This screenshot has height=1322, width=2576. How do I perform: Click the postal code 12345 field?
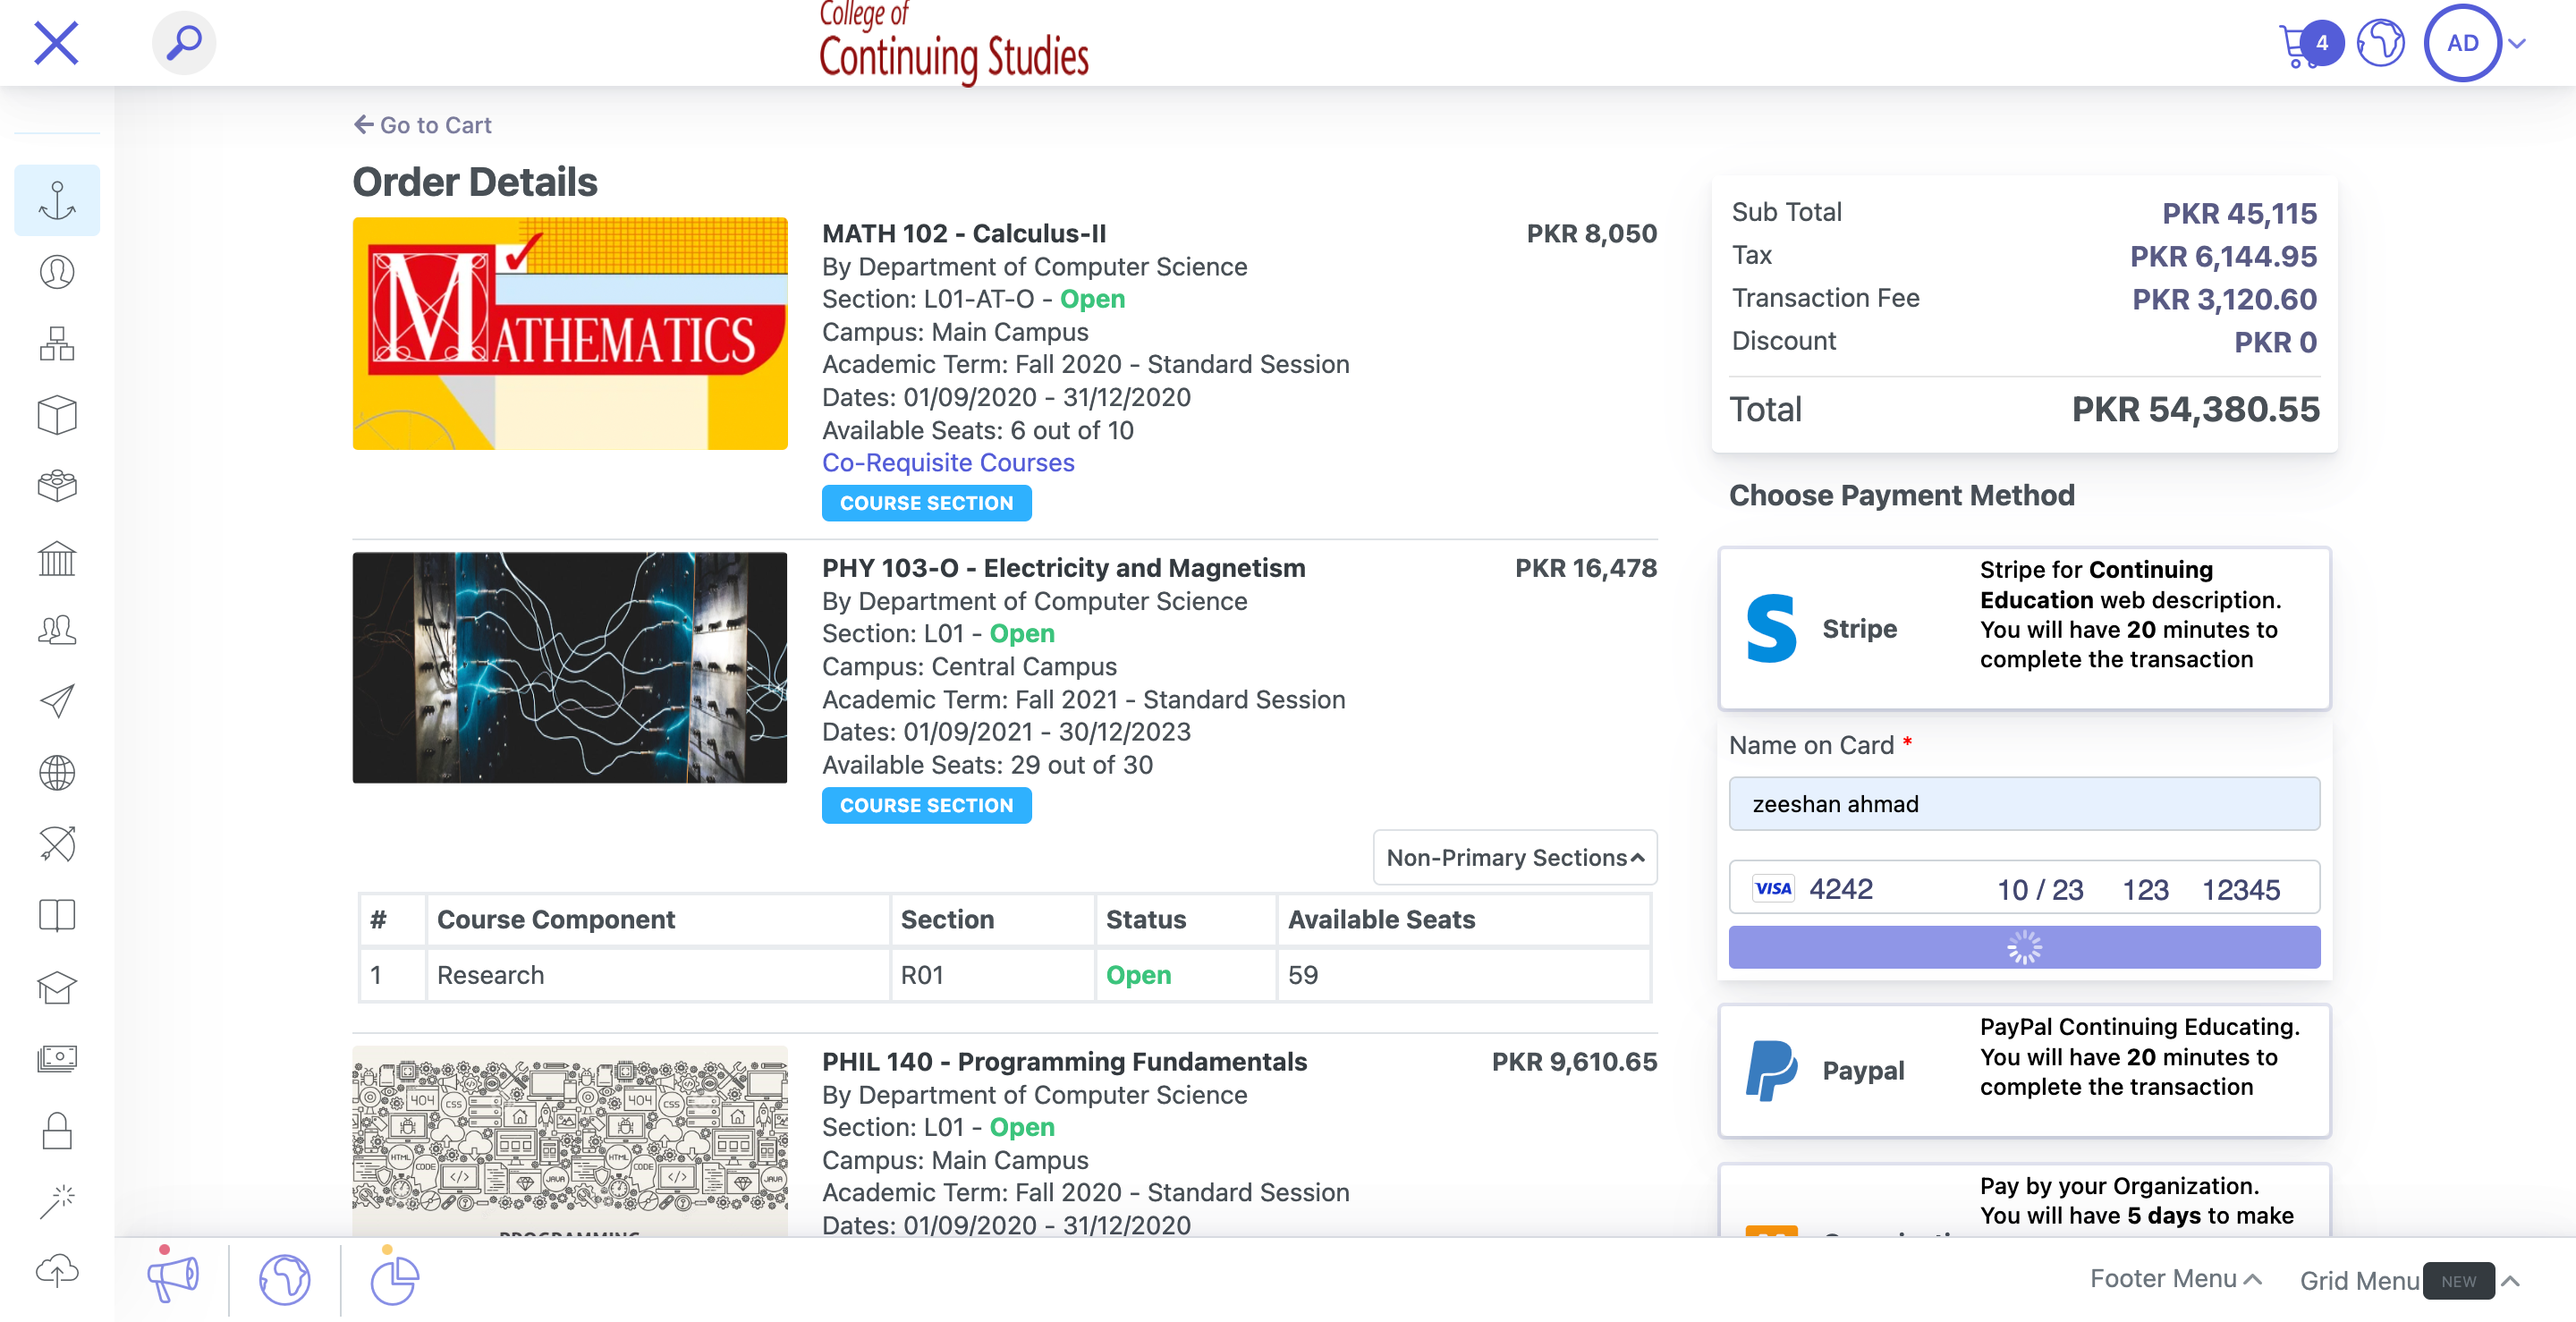[x=2240, y=890]
